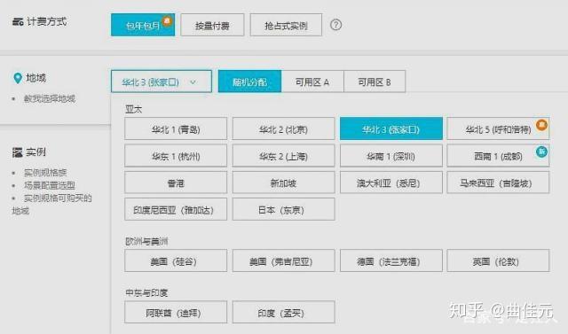Click the 地域 section label
Screen dimensions: 568x334
coord(35,78)
